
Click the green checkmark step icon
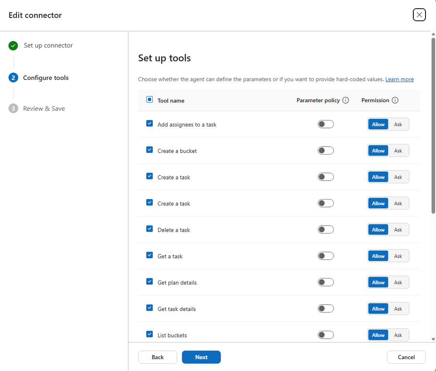coord(13,45)
